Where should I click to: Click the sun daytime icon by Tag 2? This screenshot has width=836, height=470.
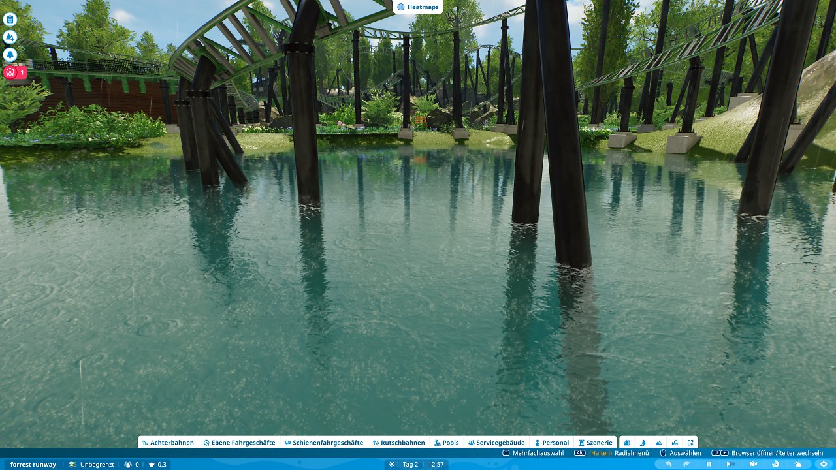click(392, 465)
